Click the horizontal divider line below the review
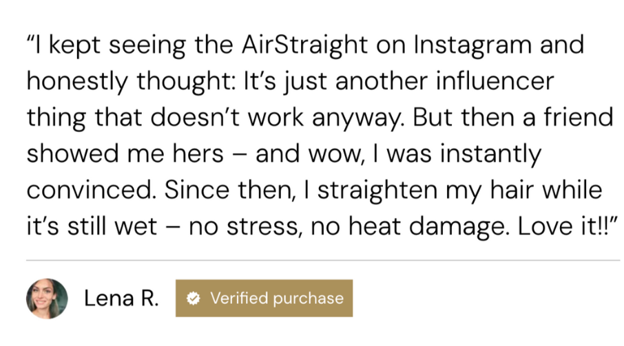624x346 pixels. (x=322, y=261)
